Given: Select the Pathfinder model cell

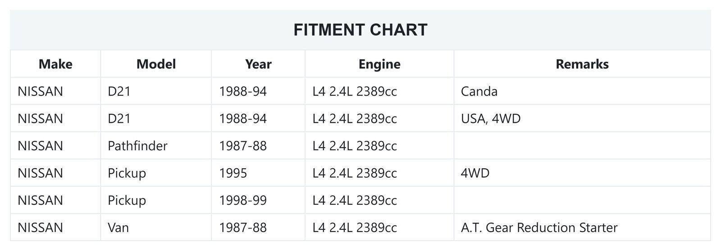Looking at the screenshot, I should pyautogui.click(x=137, y=146).
